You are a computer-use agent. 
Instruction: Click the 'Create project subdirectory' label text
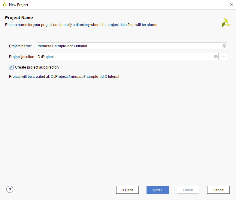point(37,67)
